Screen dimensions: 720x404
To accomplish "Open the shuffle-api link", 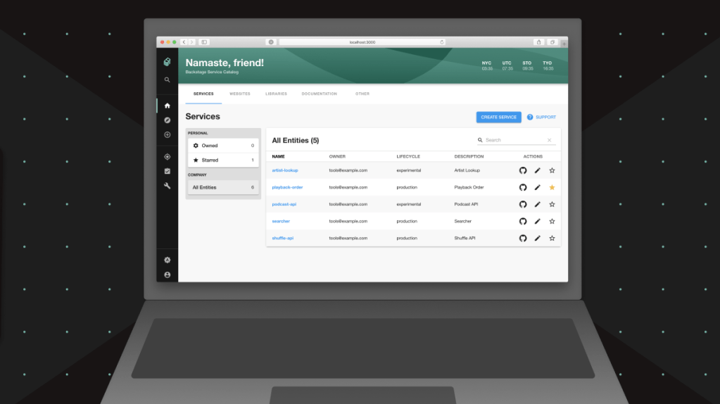I will coord(282,239).
